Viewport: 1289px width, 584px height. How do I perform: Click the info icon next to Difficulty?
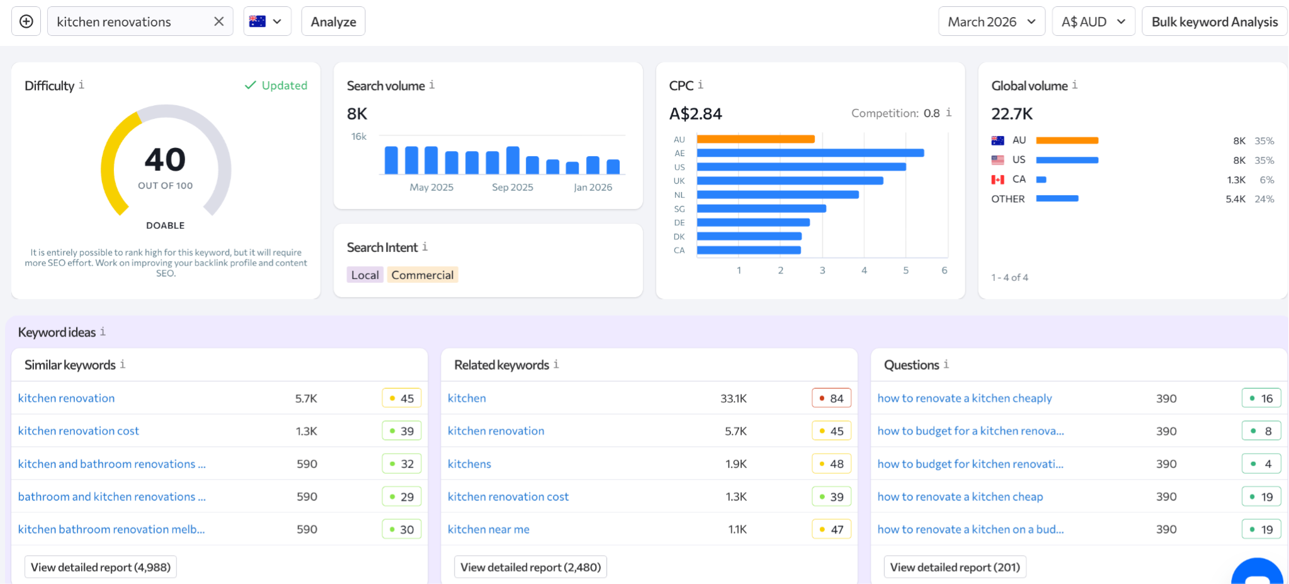pos(81,85)
